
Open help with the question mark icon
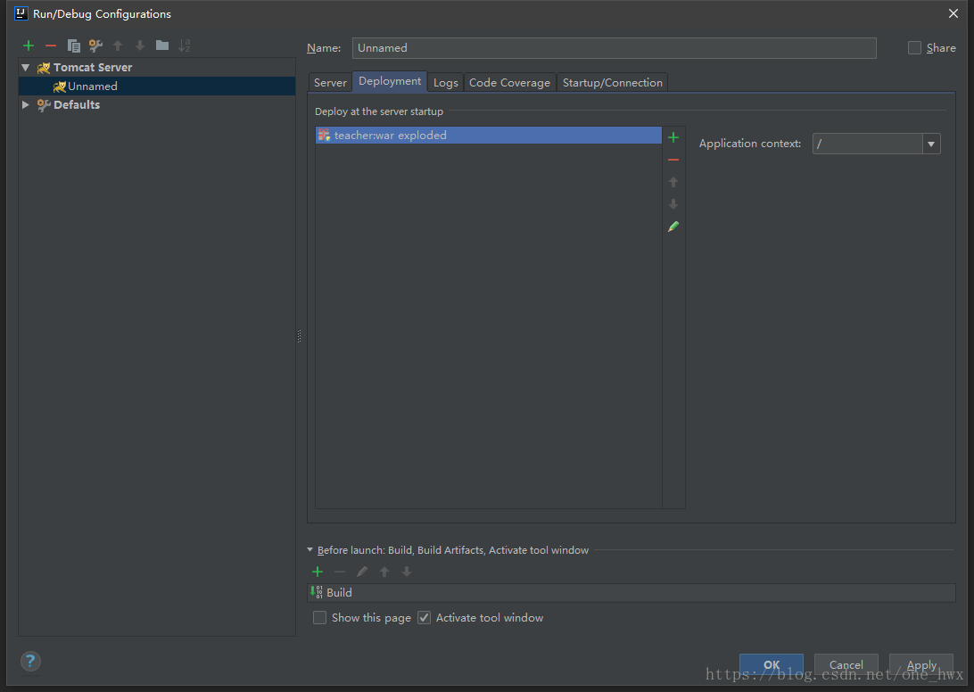[30, 661]
